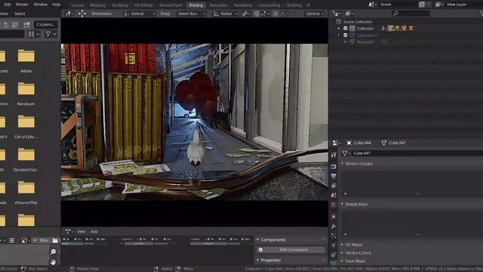Collapse the logic editor Properties panel
The height and width of the screenshot is (272, 483).
tap(258, 260)
